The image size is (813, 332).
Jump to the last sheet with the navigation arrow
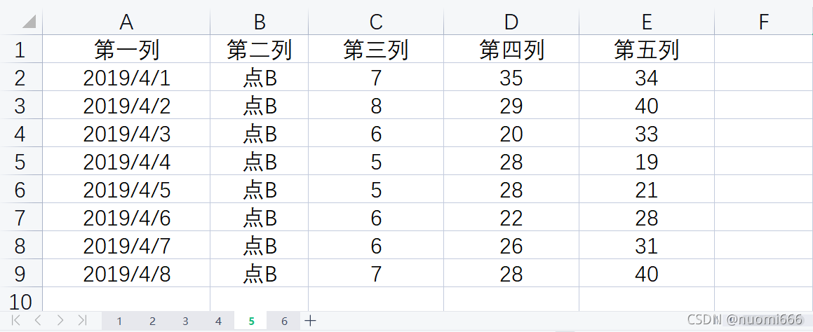[82, 321]
